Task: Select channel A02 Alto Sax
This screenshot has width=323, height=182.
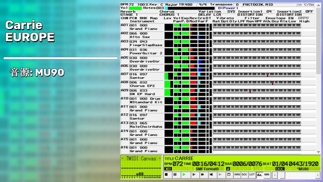Action: coord(142,35)
